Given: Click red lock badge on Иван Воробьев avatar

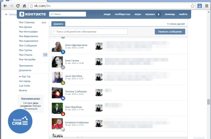Looking at the screenshot, I should [x=63, y=114].
